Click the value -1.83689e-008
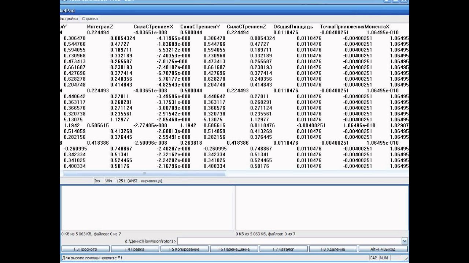 click(x=174, y=44)
